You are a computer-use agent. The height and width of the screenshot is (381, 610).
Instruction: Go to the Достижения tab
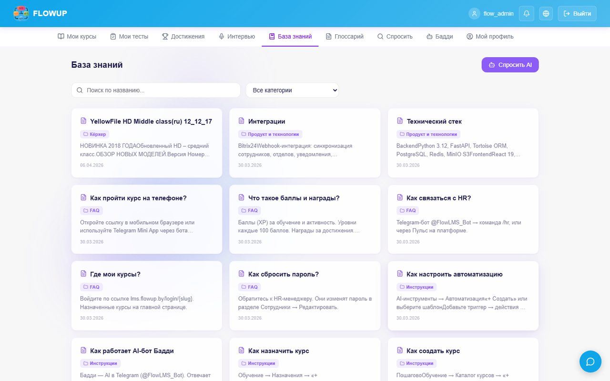(183, 36)
